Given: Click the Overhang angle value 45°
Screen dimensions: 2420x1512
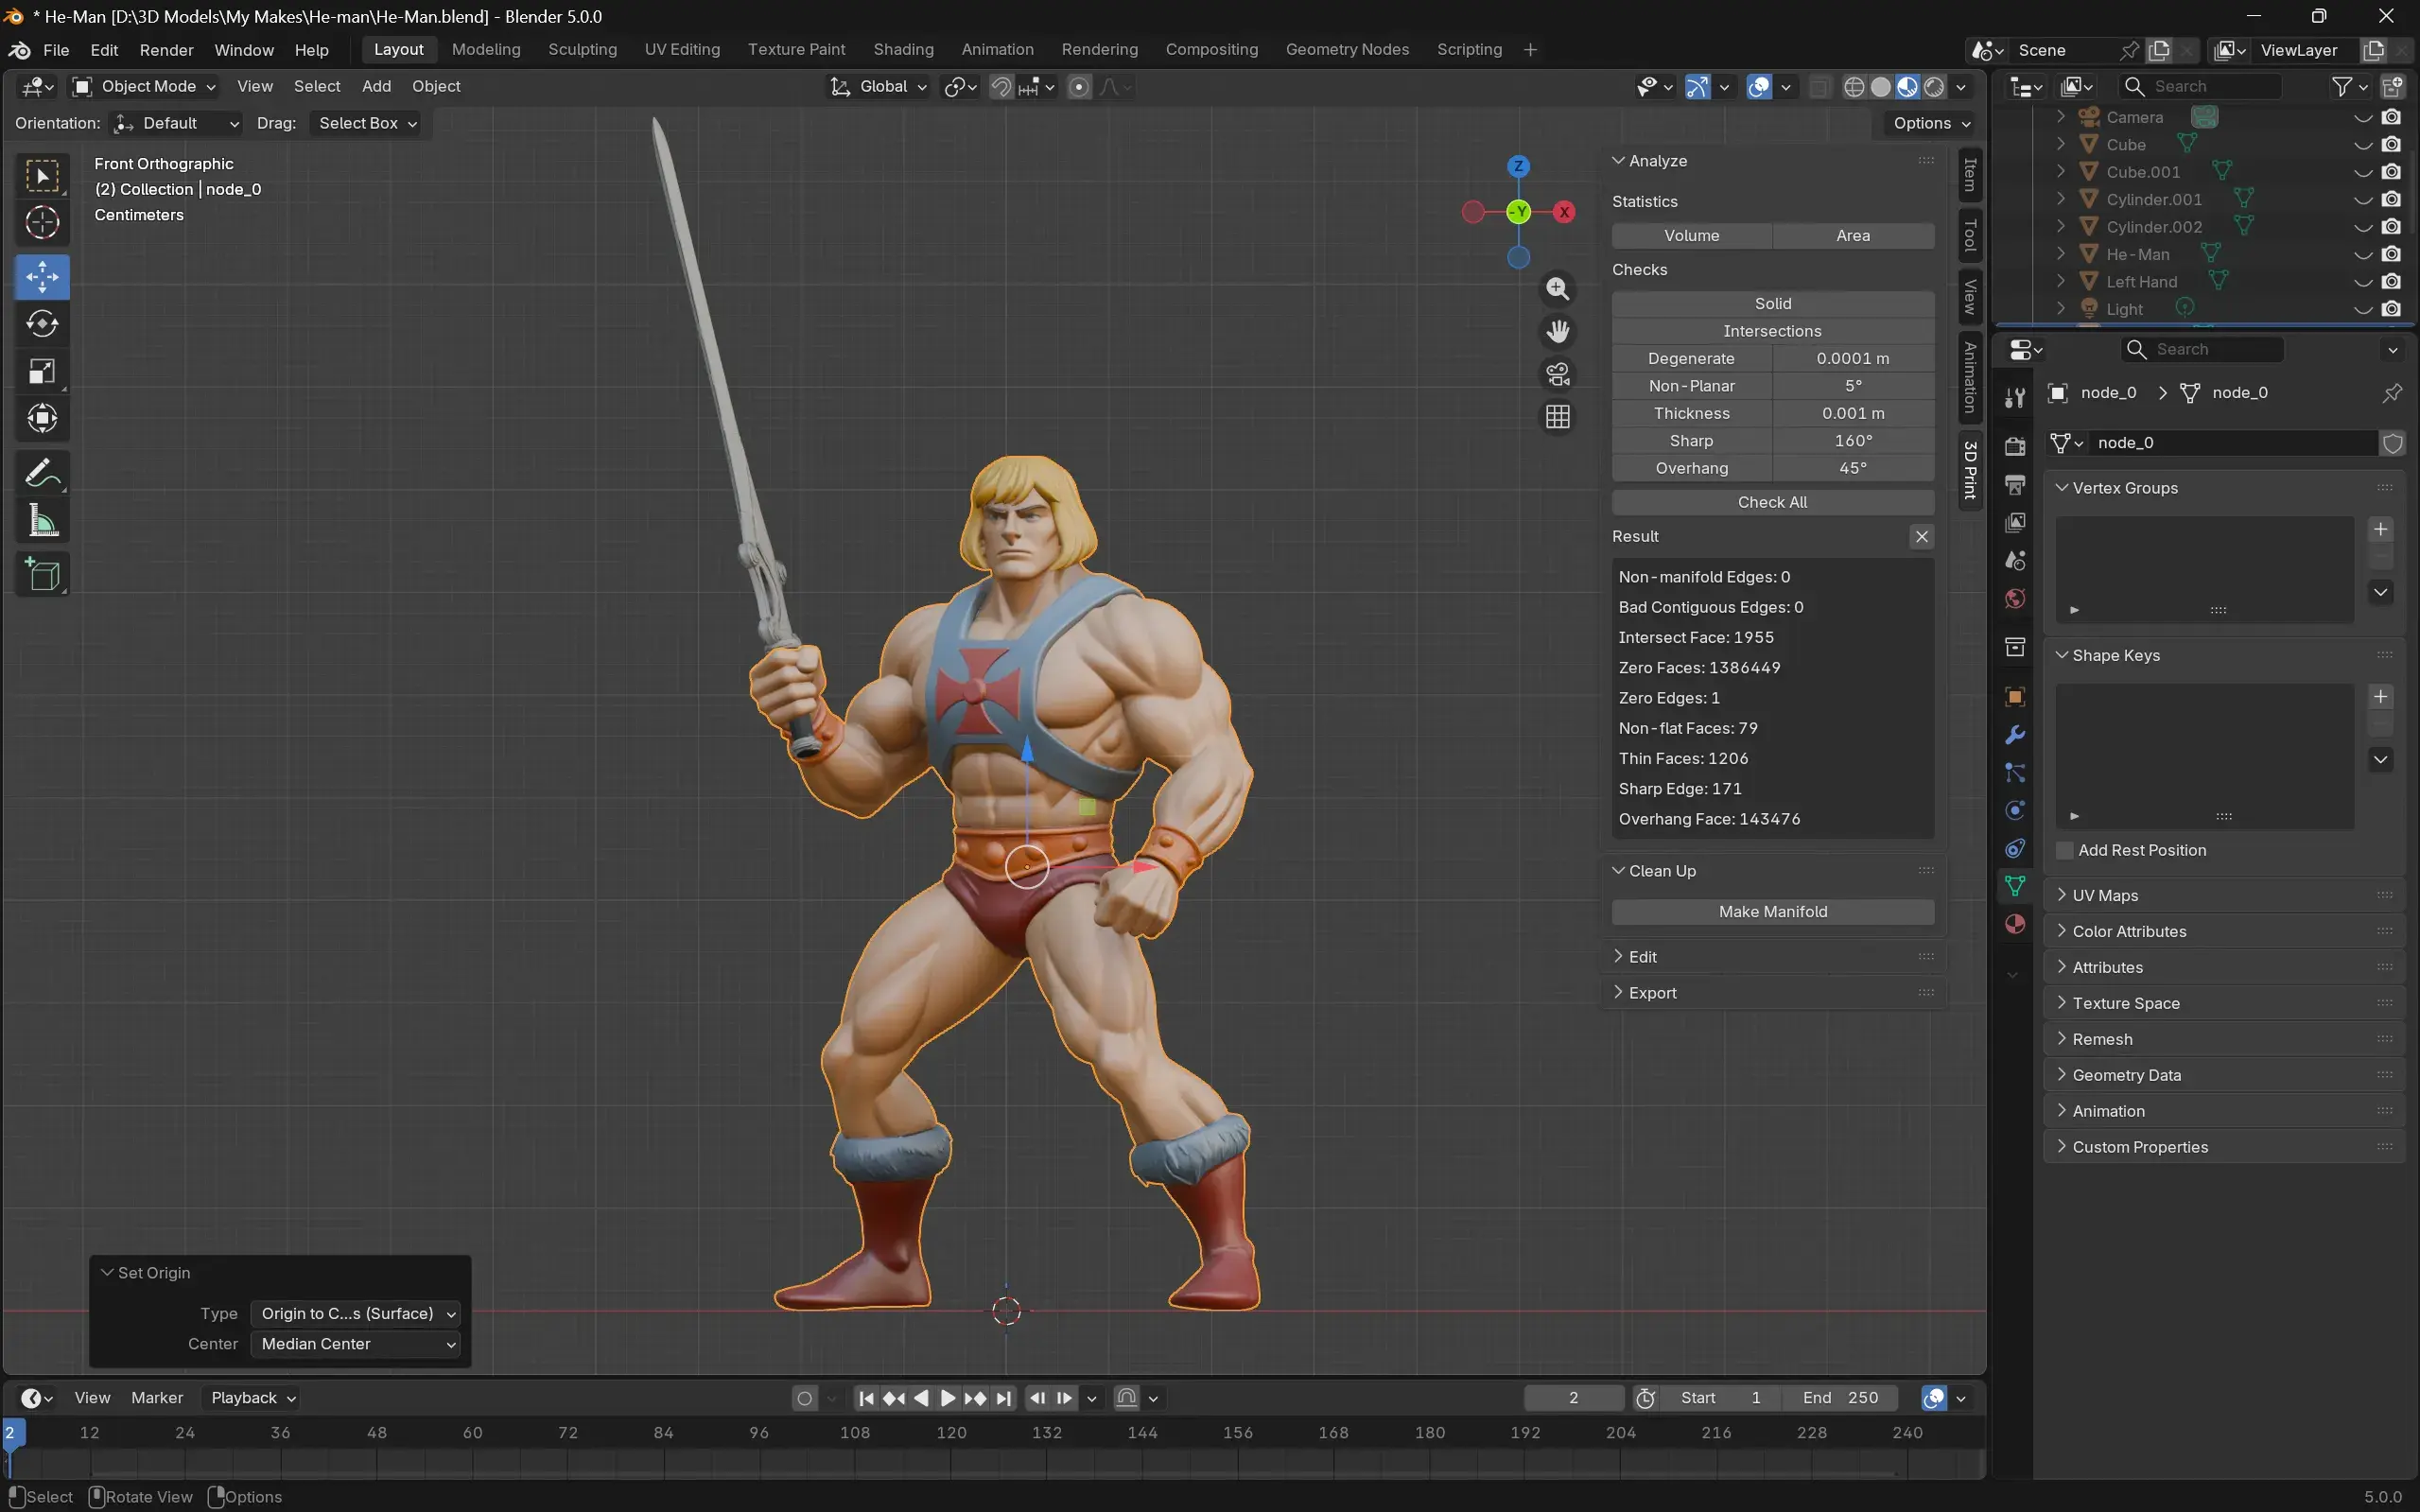Looking at the screenshot, I should [x=1853, y=468].
